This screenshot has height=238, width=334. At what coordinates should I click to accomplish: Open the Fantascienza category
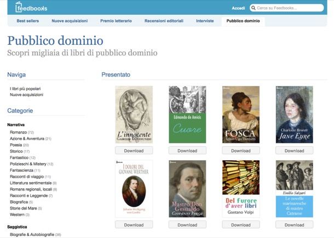click(21, 170)
